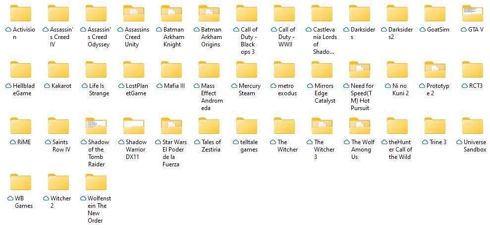Screen dimensions: 490x230
Task: Click the Assassins Creed Unity folder icon
Action: pos(134,13)
